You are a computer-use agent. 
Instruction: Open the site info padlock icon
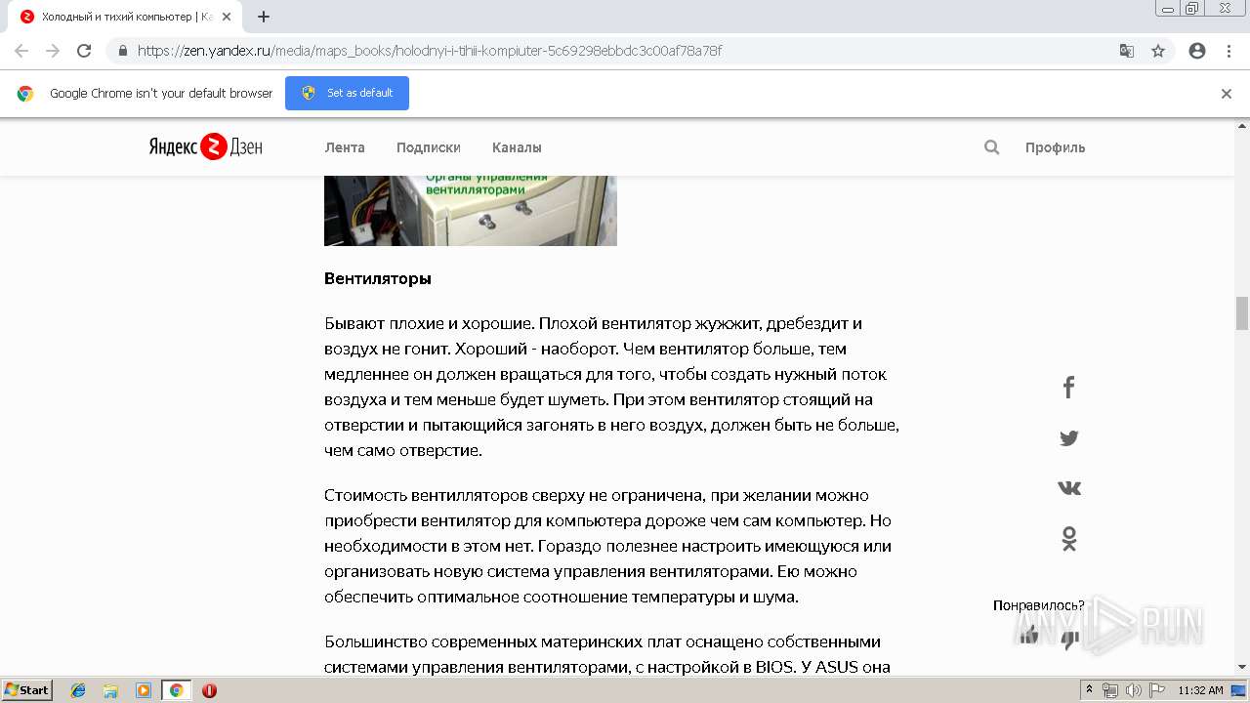pos(123,51)
